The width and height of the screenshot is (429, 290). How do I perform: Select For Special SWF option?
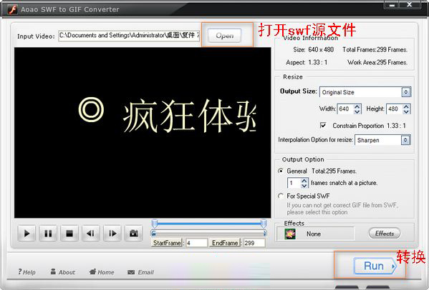(281, 196)
